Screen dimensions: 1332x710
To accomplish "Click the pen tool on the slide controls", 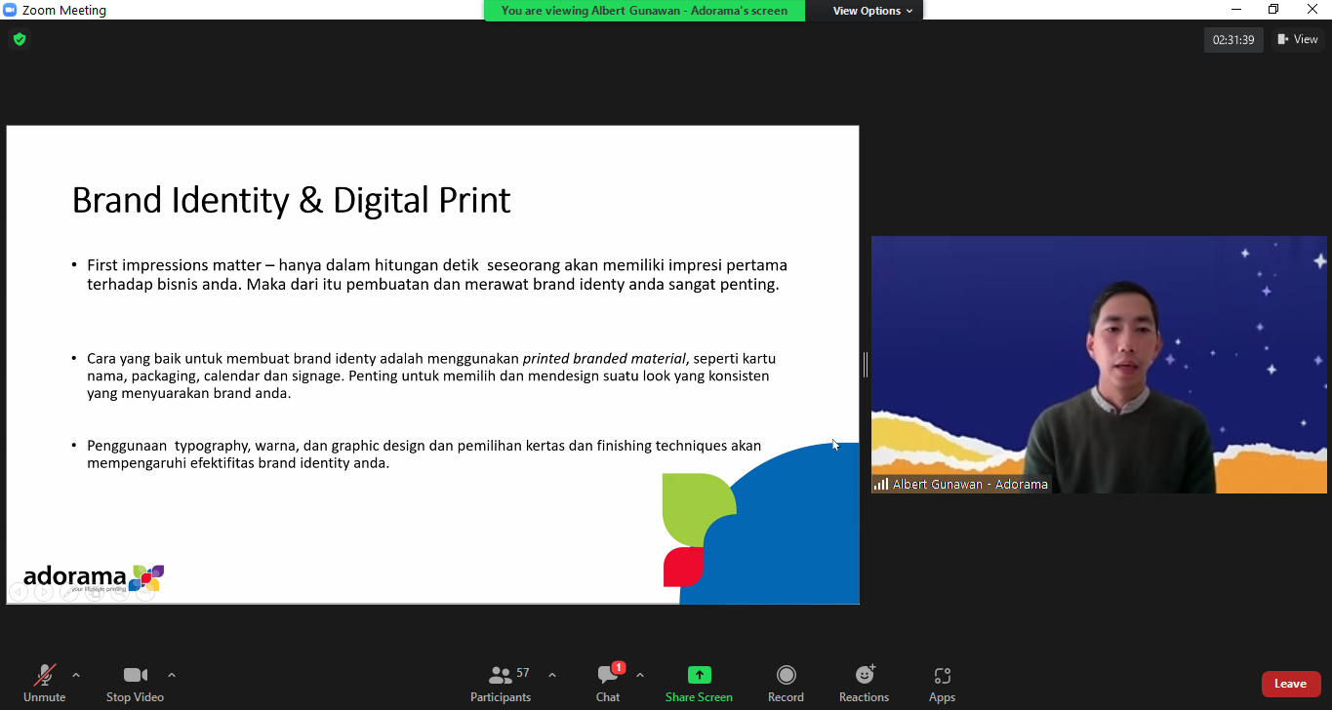I will point(69,592).
